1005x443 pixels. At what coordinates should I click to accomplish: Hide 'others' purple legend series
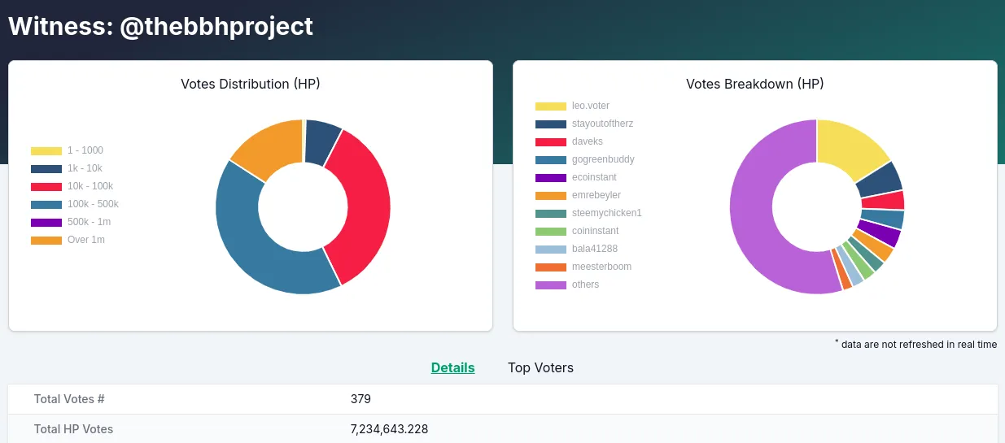coord(567,284)
